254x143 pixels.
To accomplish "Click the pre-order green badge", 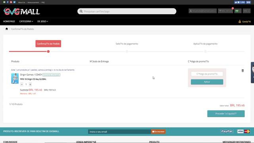I will point(51,75).
